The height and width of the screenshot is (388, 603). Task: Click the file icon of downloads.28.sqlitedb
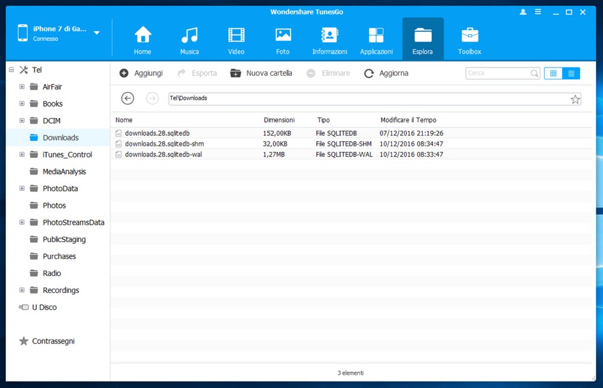[118, 133]
